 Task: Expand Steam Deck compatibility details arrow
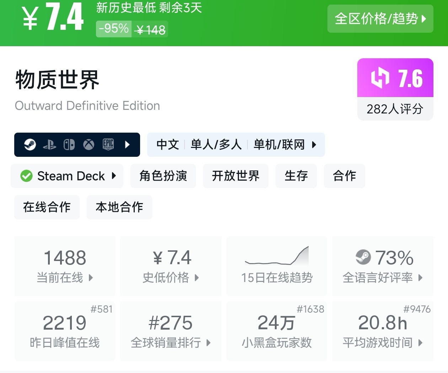pyautogui.click(x=114, y=176)
